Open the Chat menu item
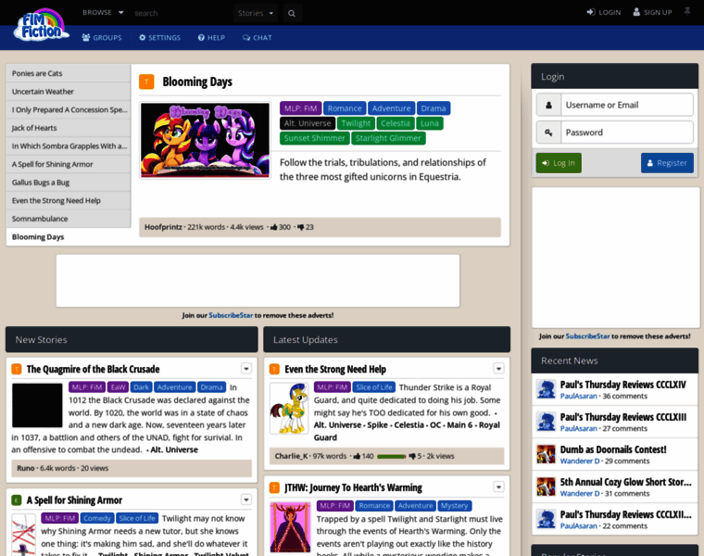Image resolution: width=704 pixels, height=556 pixels. coord(258,38)
